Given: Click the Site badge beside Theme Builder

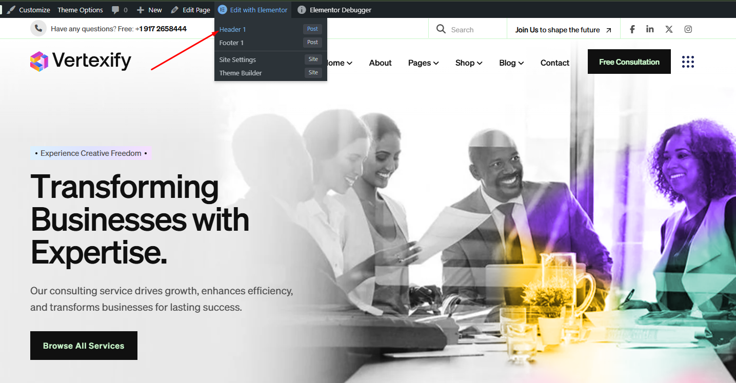Looking at the screenshot, I should (313, 73).
